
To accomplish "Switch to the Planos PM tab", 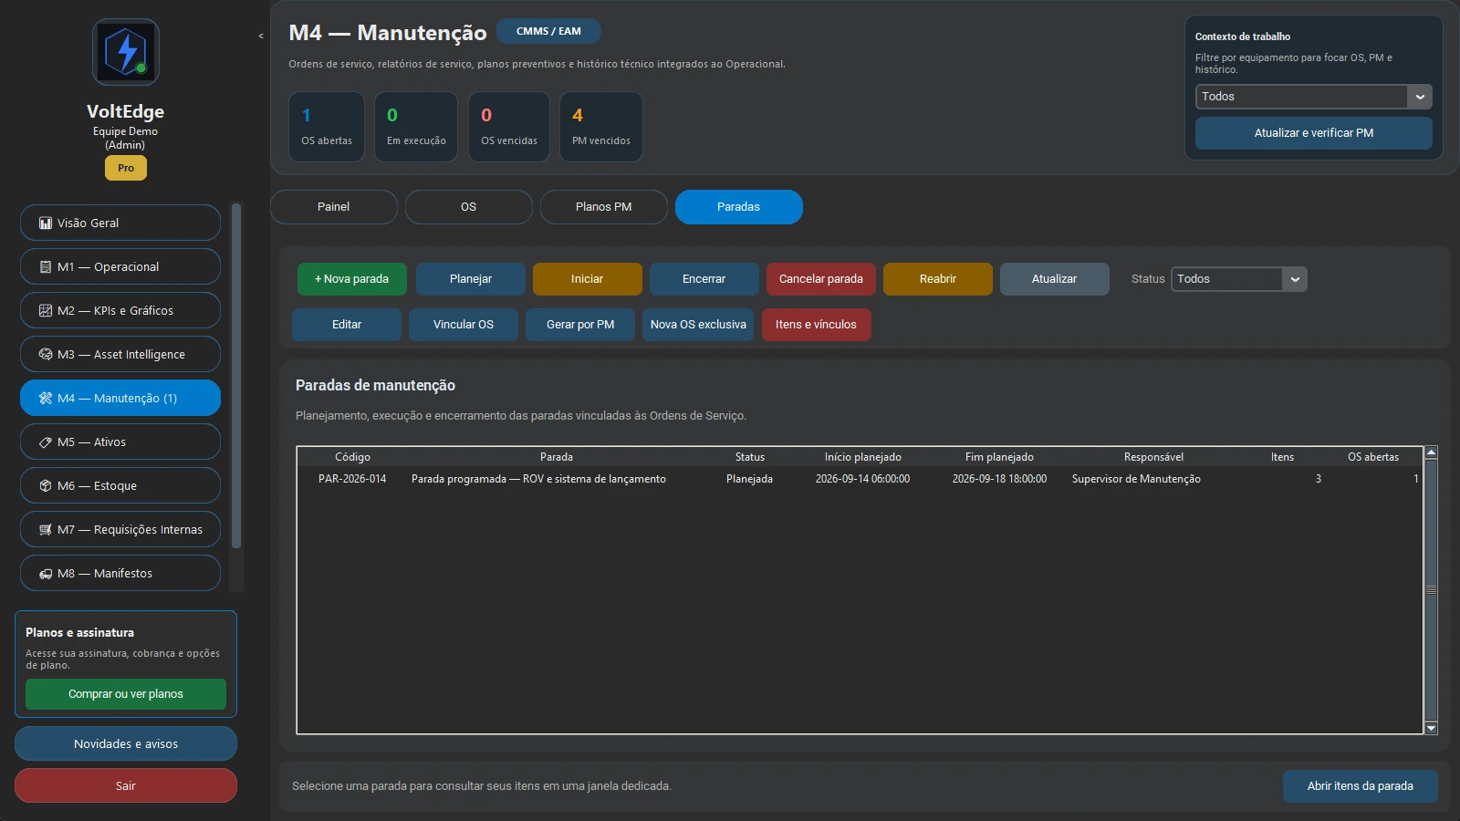I will coord(604,207).
